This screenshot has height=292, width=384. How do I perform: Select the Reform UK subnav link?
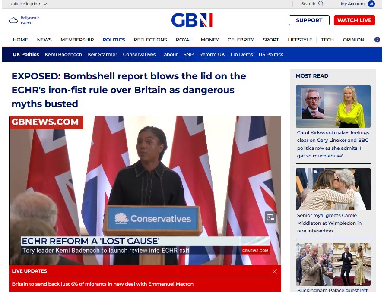coord(212,54)
